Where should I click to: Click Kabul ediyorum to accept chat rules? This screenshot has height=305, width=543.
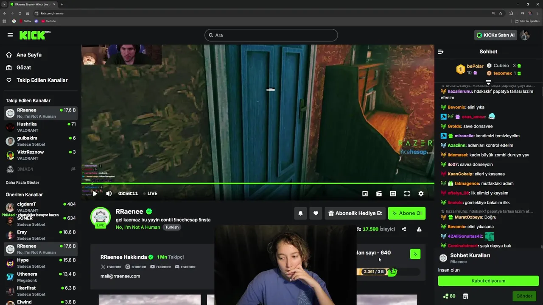[x=488, y=281]
